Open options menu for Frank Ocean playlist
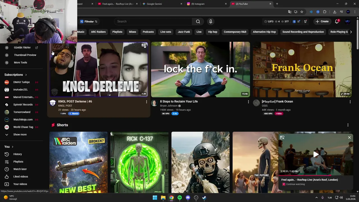359x202 pixels. pyautogui.click(x=350, y=102)
